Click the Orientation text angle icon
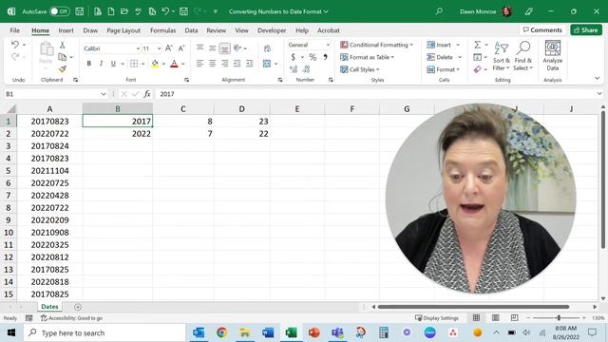The width and height of the screenshot is (608, 342). point(237,47)
